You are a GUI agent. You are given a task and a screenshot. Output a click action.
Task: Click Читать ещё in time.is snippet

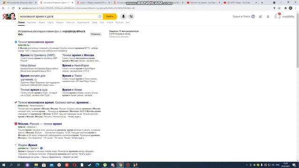(77, 138)
